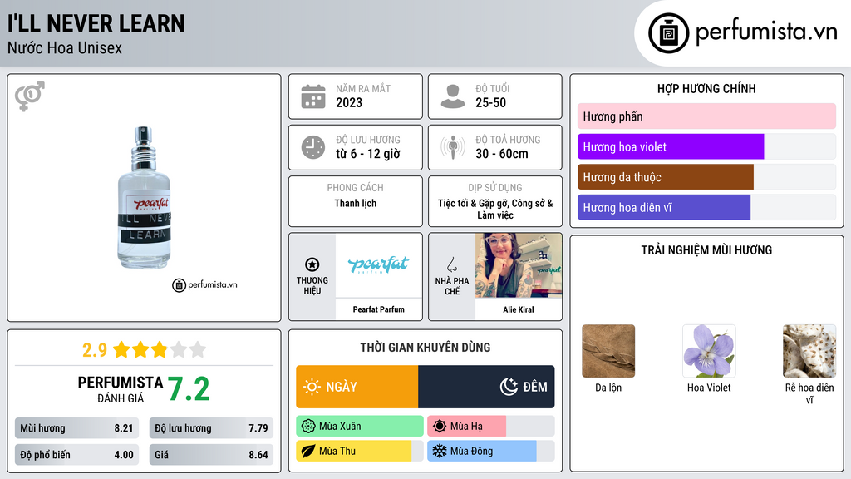Click the Hoa Violet note label

[x=709, y=388]
